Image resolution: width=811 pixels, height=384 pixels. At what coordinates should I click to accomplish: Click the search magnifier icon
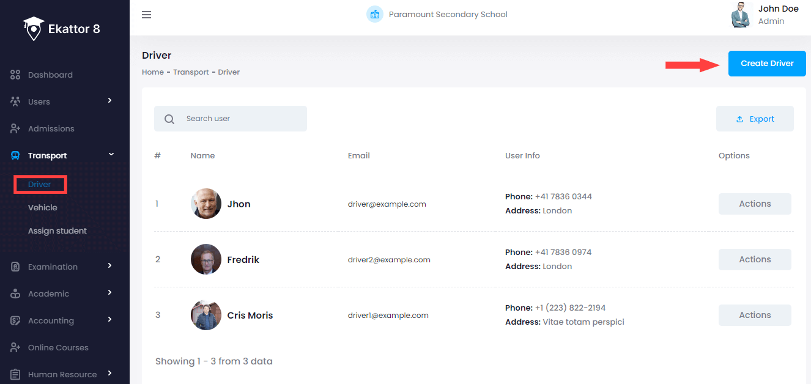tap(169, 119)
